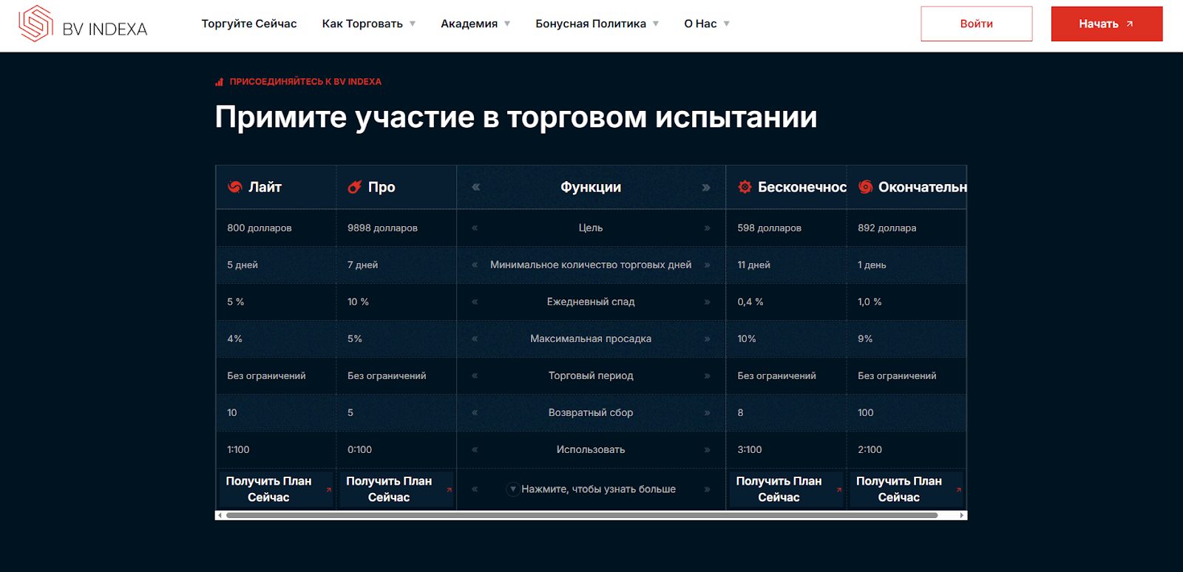Click the ПРИСОЕДИНЯЙТЕСЬ К BV INDEXA label
This screenshot has height=572, width=1183.
[x=305, y=82]
